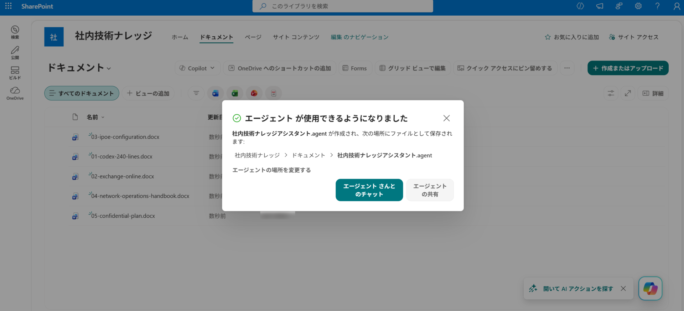This screenshot has height=311, width=684.
Task: Open the view settings sliders icon
Action: [x=611, y=93]
